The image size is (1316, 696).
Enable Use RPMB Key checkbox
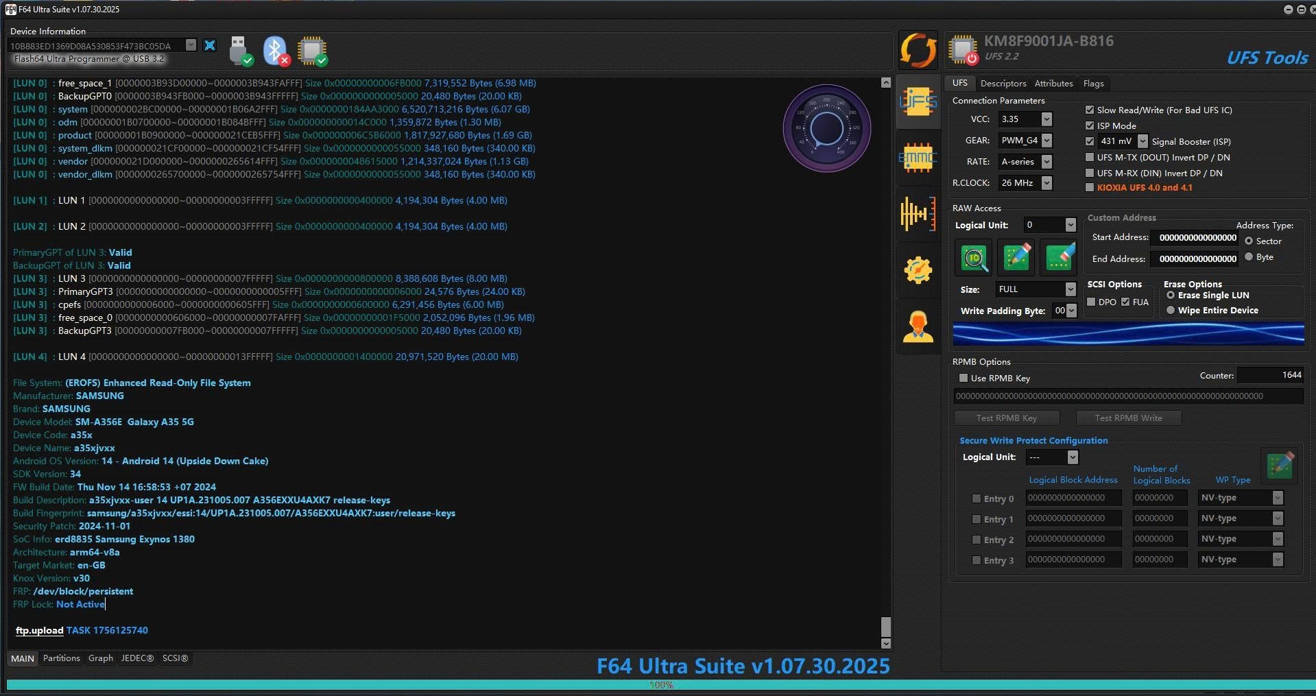pos(964,378)
